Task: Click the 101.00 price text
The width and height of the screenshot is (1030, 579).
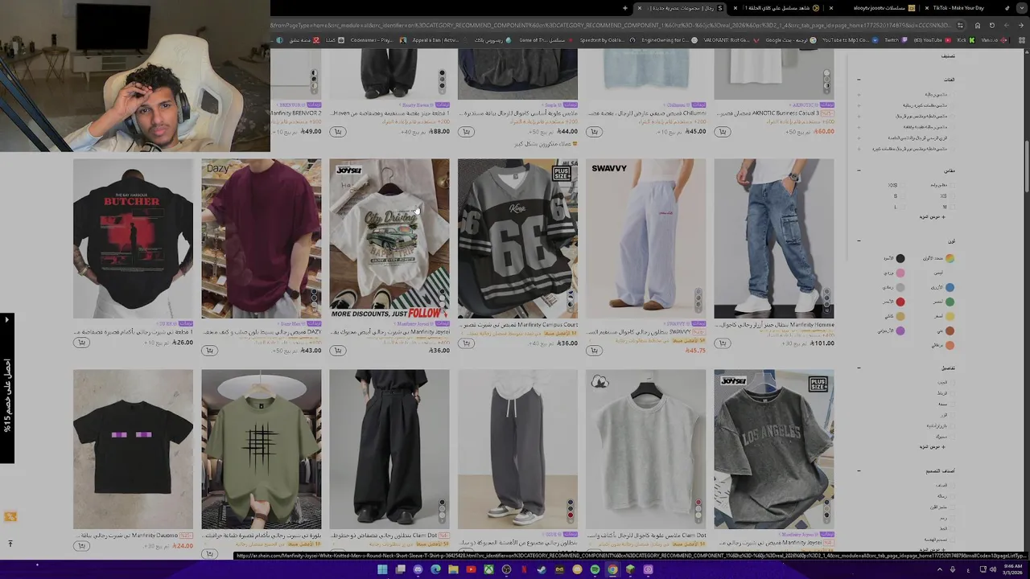Action: point(822,343)
